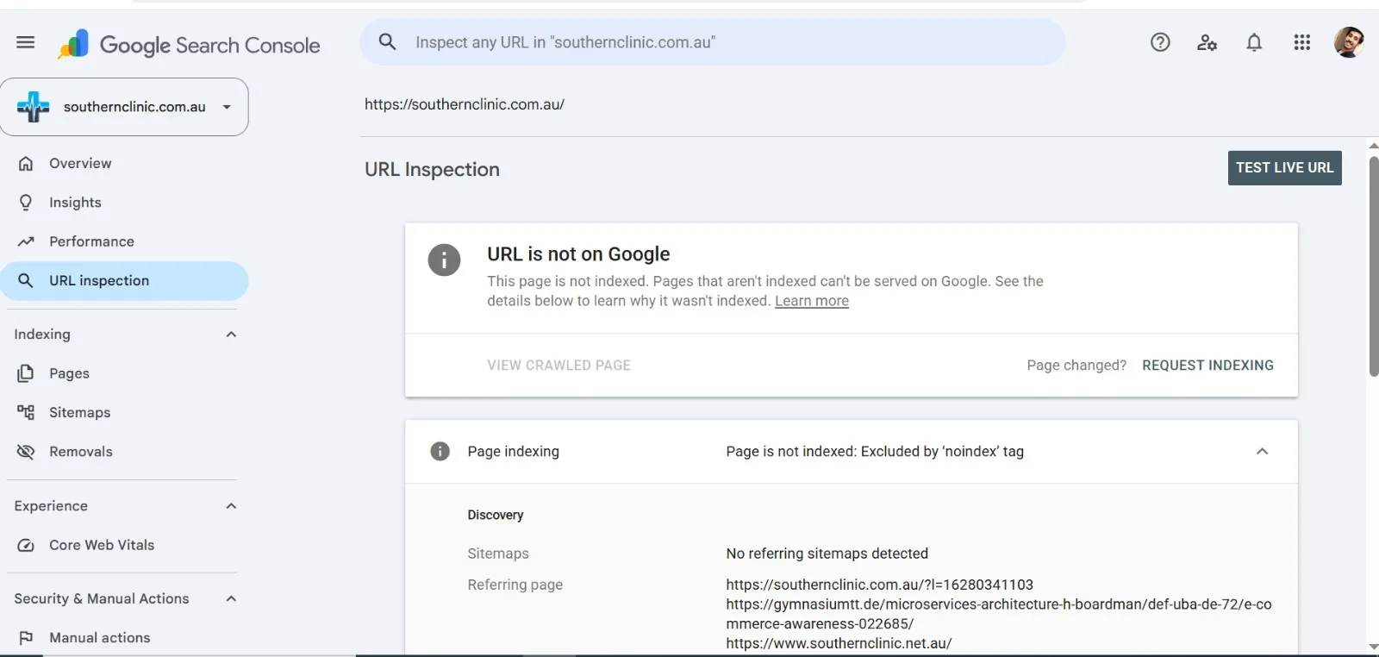Click the Pages document icon
The width and height of the screenshot is (1379, 657).
[x=26, y=373]
